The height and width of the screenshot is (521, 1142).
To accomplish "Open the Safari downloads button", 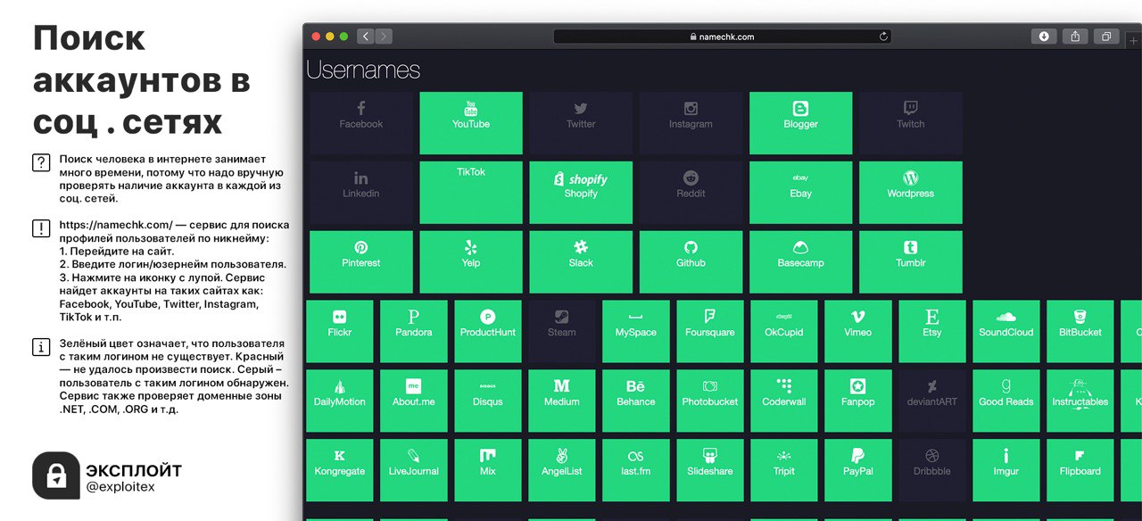I will (x=1044, y=37).
